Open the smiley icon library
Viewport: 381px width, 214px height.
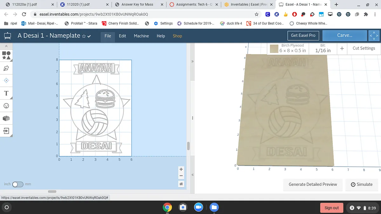click(x=6, y=106)
